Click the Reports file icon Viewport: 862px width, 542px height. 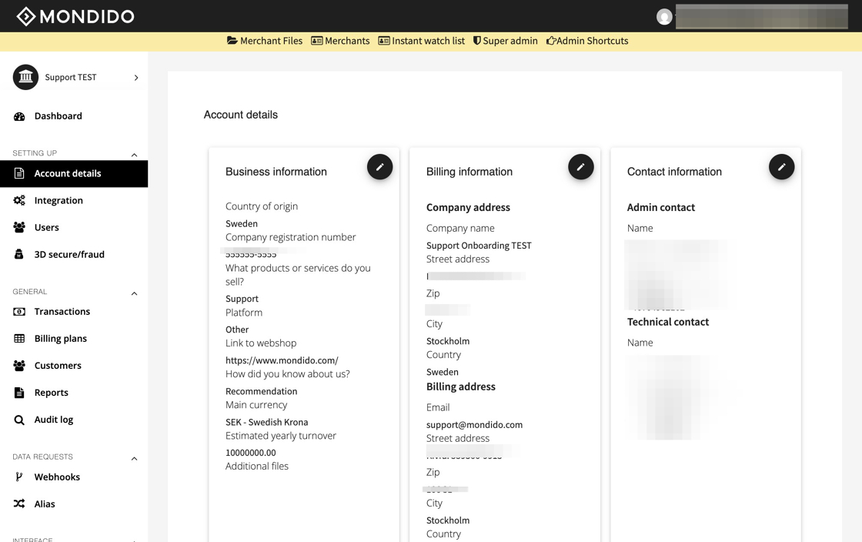tap(19, 393)
